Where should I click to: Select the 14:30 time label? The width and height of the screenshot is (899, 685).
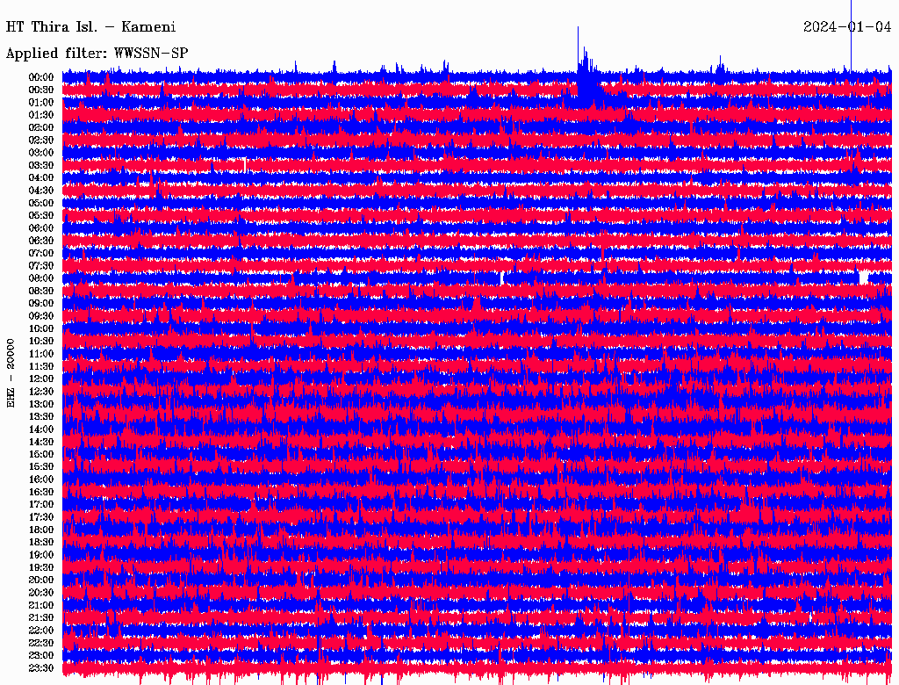pos(41,443)
